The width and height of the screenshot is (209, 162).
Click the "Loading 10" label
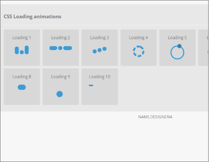point(100,77)
